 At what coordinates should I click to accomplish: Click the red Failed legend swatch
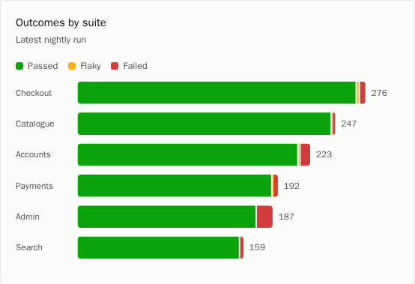click(x=115, y=66)
